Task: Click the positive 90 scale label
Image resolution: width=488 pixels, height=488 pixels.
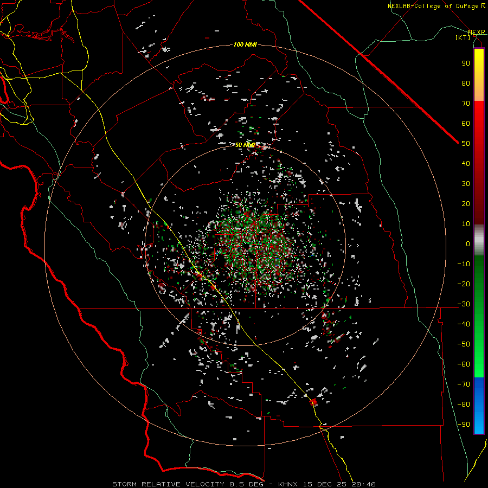Action: pyautogui.click(x=466, y=63)
